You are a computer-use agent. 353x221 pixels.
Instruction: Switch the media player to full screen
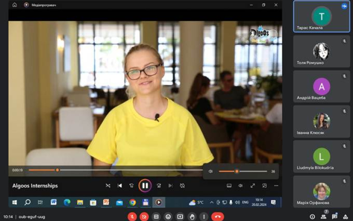(x=252, y=186)
